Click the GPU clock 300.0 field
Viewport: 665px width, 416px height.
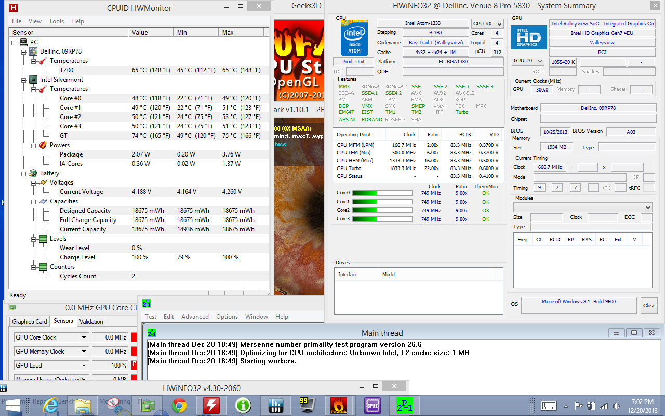pyautogui.click(x=542, y=89)
